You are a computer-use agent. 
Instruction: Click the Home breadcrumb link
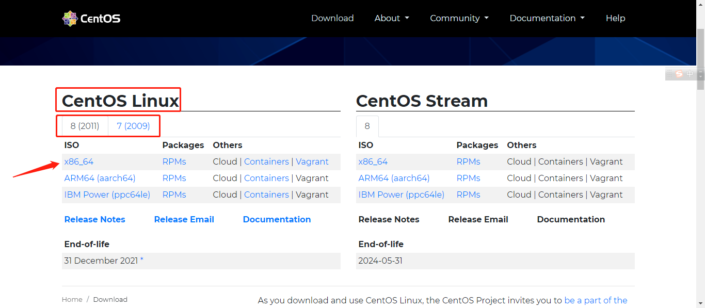click(72, 299)
